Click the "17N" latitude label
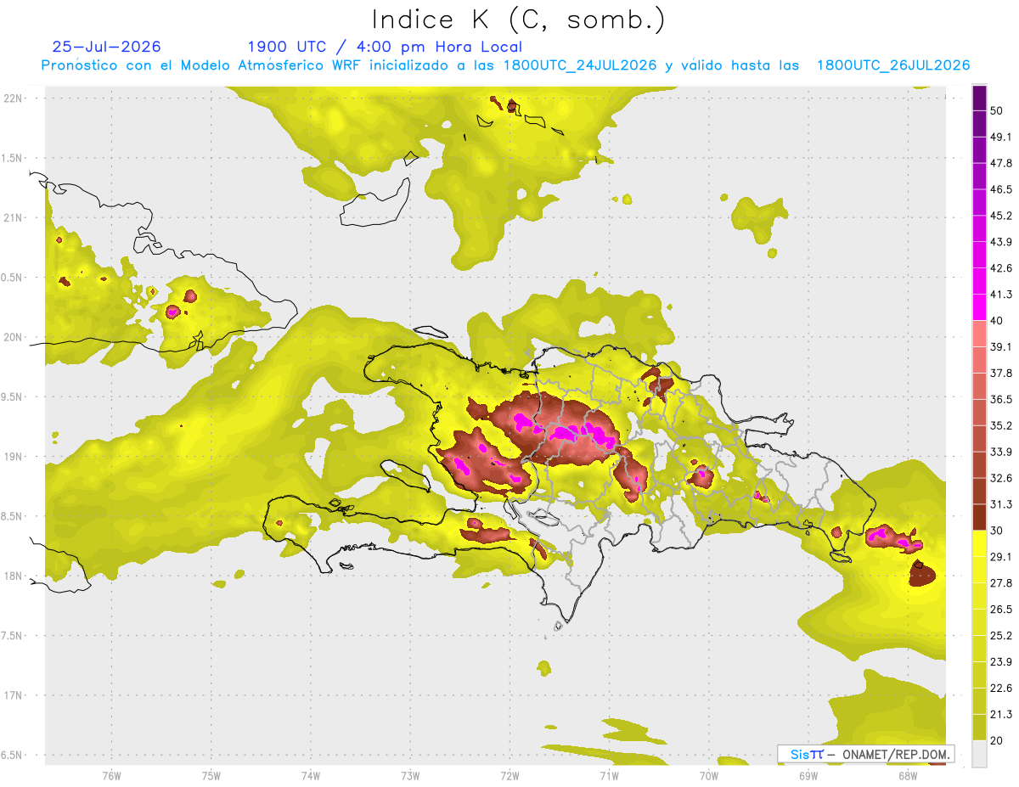 click(14, 695)
